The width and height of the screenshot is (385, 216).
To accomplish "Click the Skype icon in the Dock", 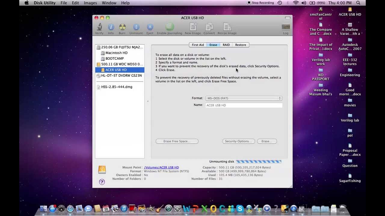I will (240, 208).
